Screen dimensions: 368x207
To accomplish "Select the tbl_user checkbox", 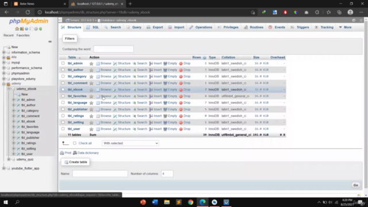I will pyautogui.click(x=63, y=129).
